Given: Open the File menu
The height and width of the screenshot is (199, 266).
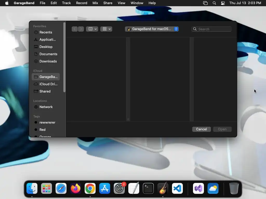Looking at the screenshot, I should [42, 3].
